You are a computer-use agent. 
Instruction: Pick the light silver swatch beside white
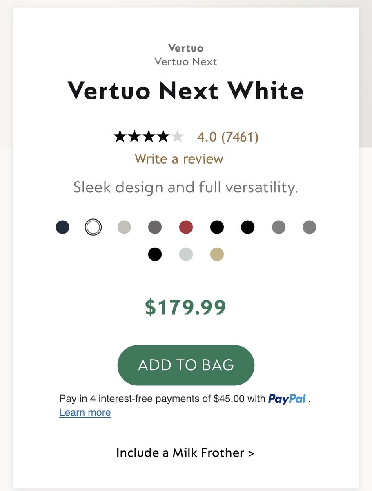point(124,227)
